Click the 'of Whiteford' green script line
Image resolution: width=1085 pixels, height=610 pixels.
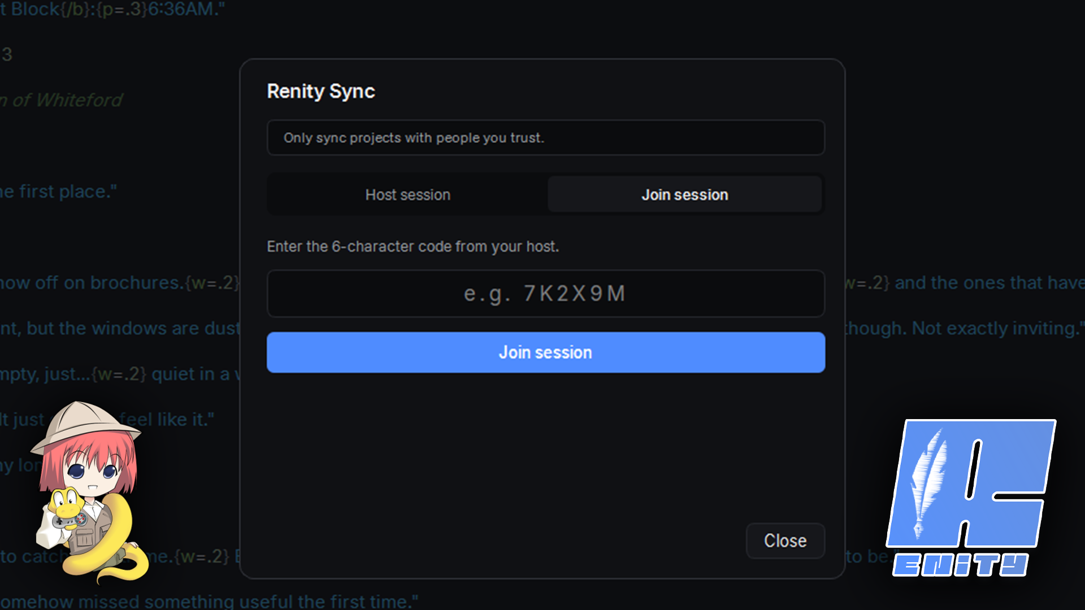click(x=61, y=100)
